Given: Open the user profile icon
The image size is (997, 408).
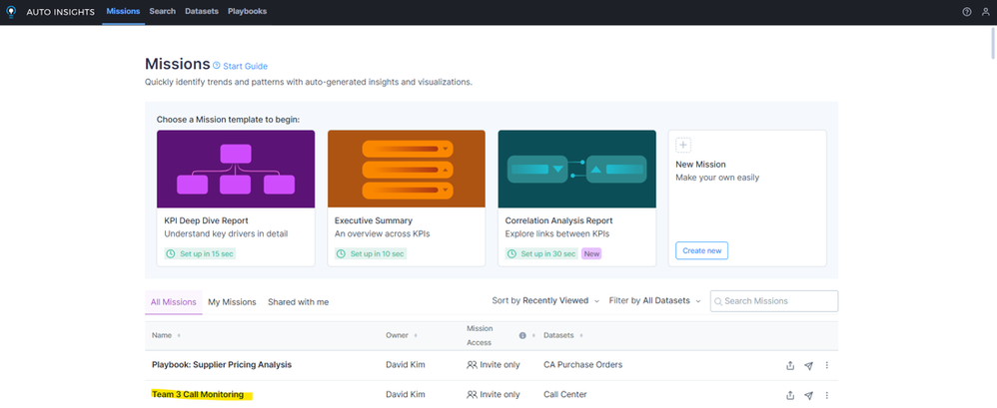Looking at the screenshot, I should coord(985,12).
